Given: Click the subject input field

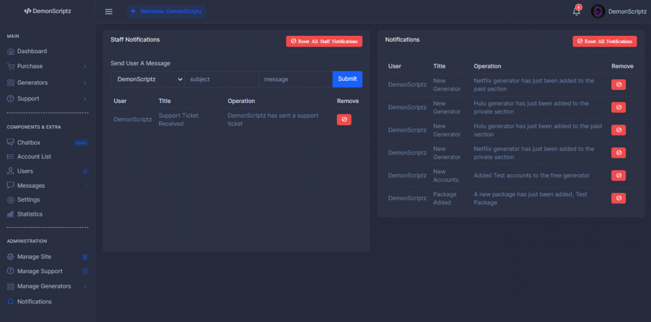Looking at the screenshot, I should pos(221,79).
